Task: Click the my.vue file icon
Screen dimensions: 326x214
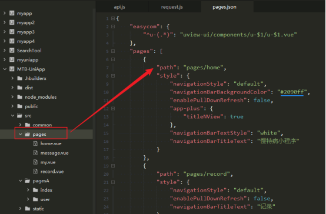Action: pos(35,162)
